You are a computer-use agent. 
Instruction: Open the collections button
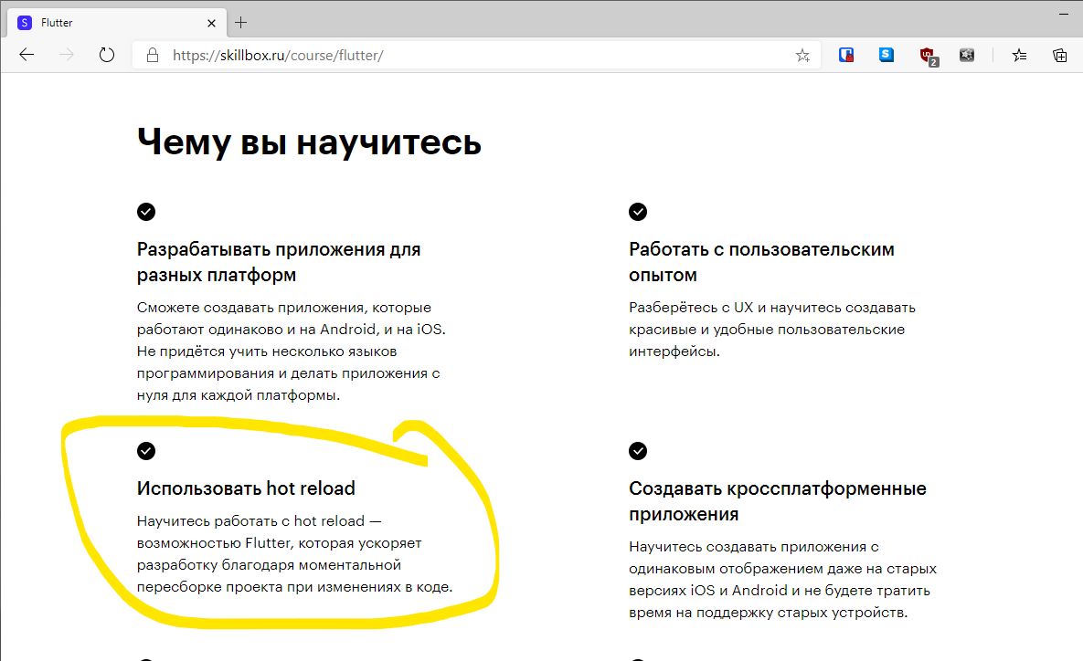point(1059,55)
